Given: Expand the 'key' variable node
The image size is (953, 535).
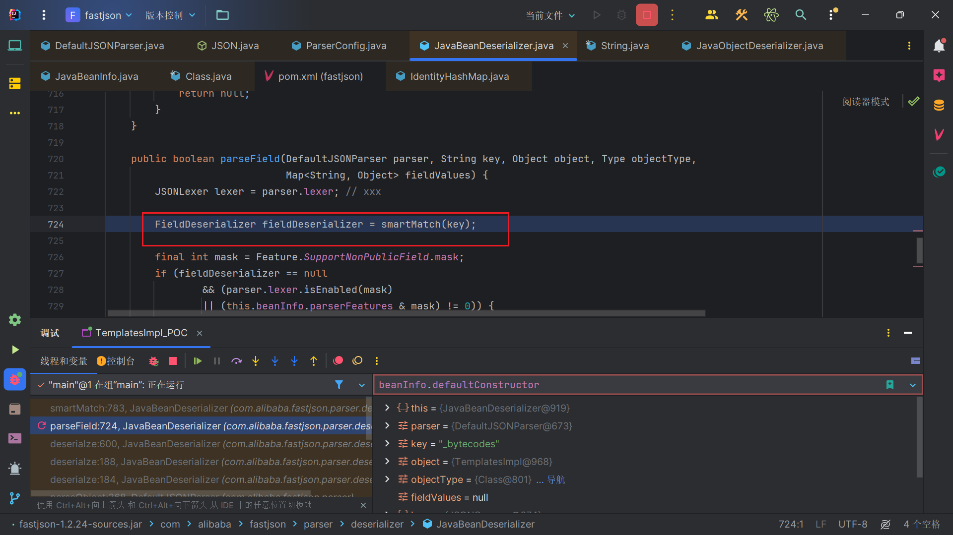Looking at the screenshot, I should click(387, 443).
